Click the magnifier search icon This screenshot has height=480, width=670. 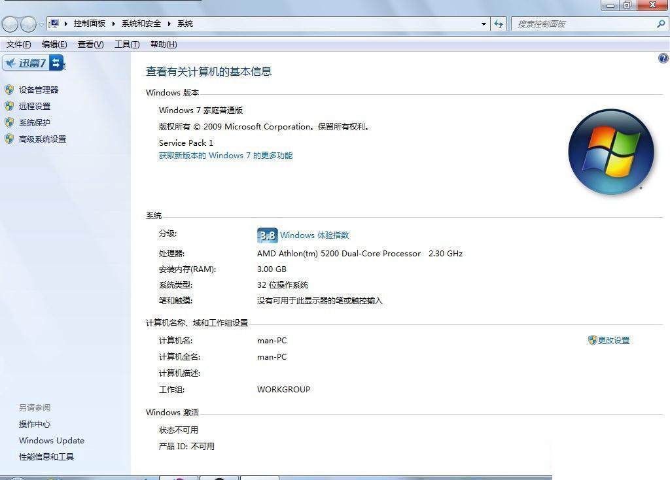click(x=661, y=24)
